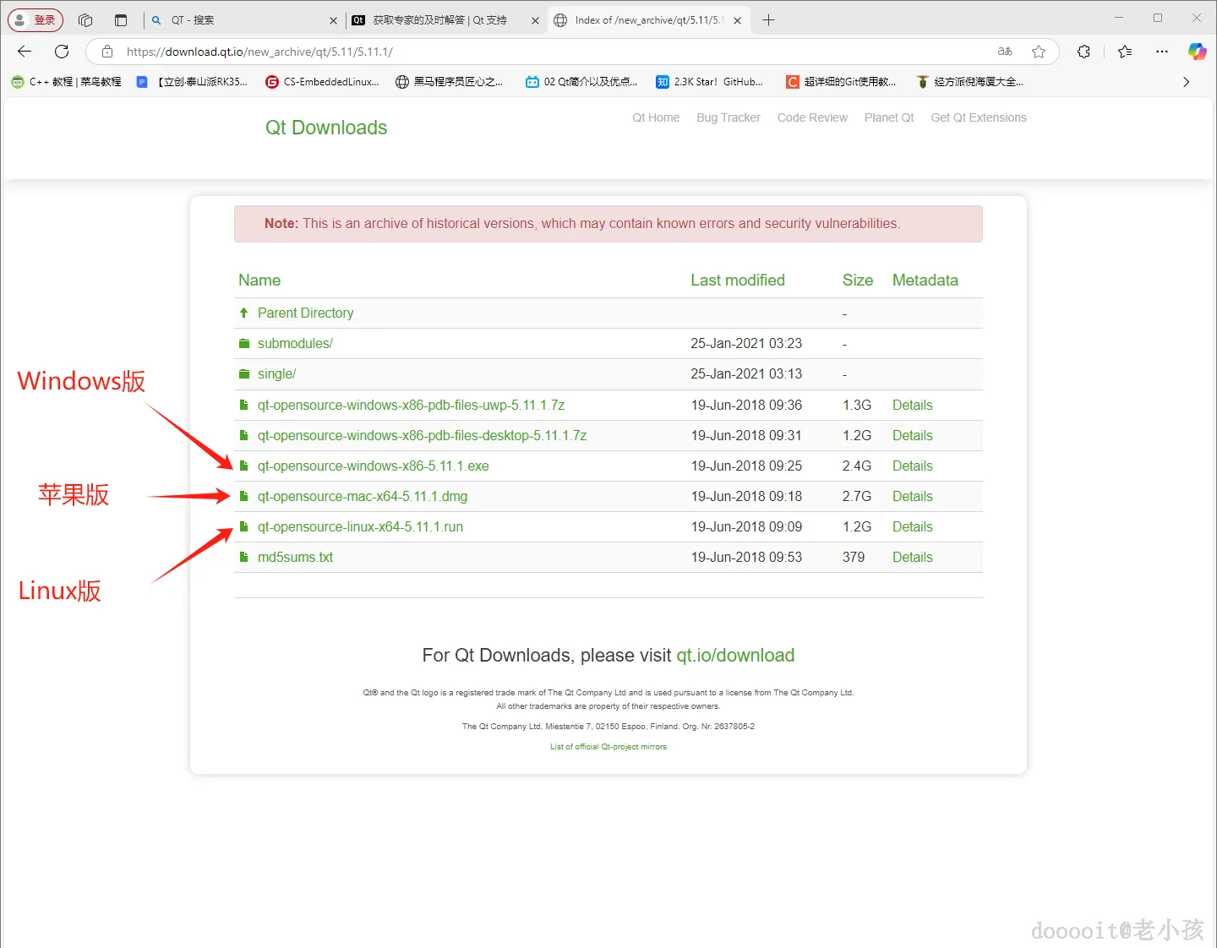Viewport: 1217px width, 948px height.
Task: View Details for the windows-x86 exe
Action: (x=913, y=466)
